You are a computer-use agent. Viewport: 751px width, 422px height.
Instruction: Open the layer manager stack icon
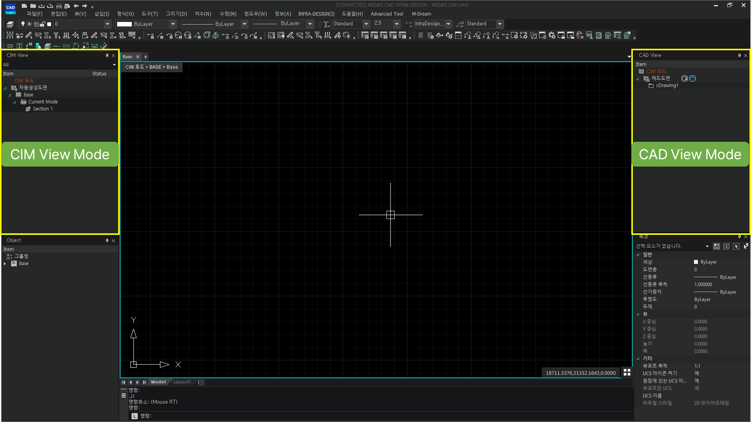coord(10,24)
